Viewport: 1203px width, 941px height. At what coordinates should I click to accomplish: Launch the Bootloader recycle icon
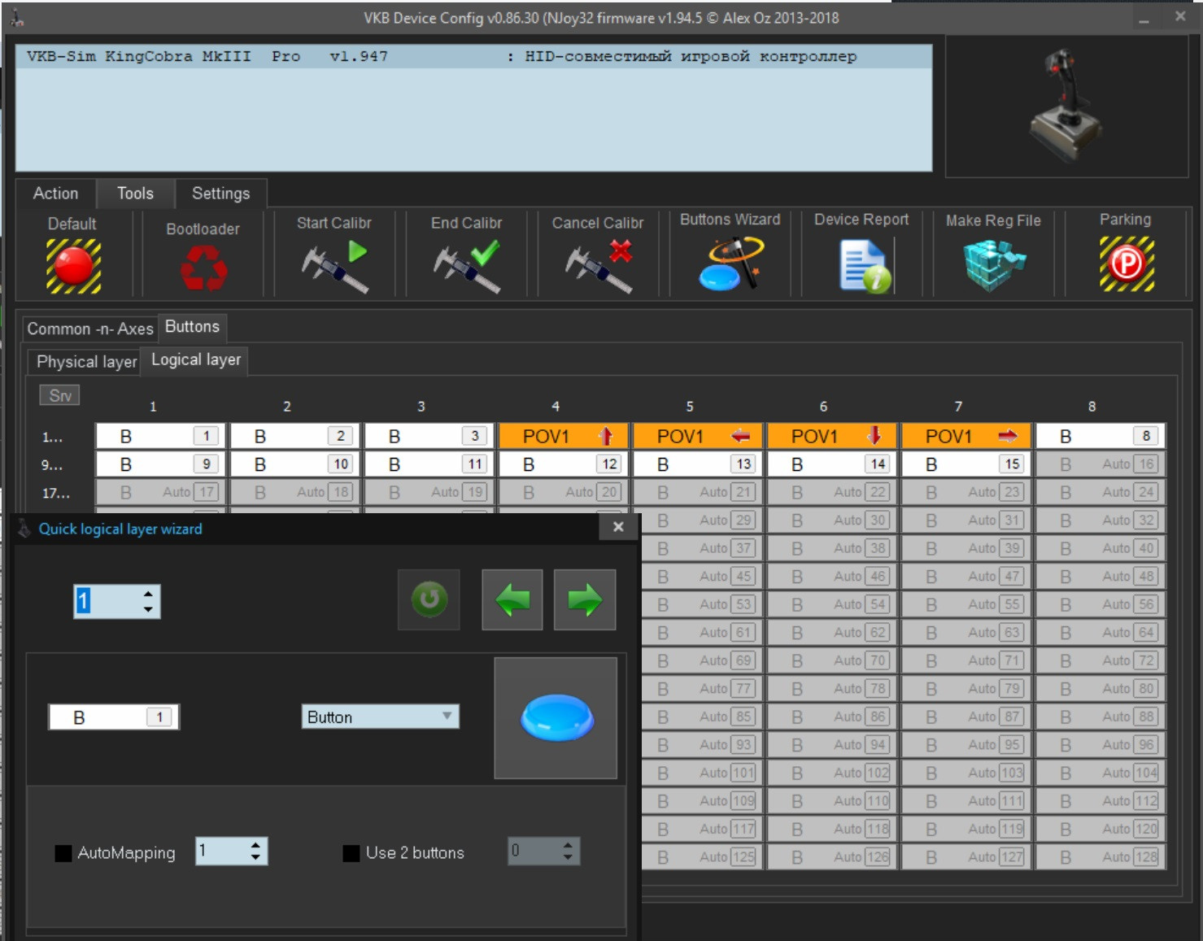[203, 268]
